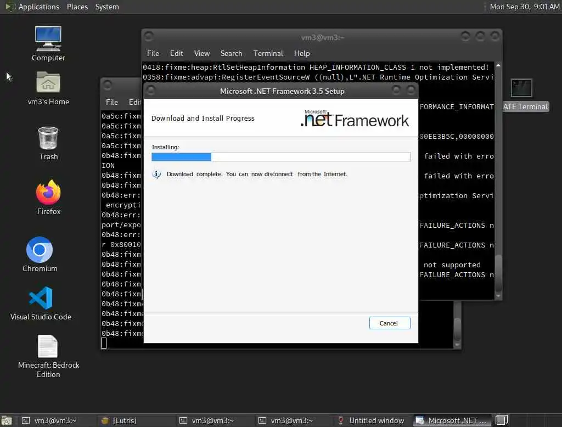Click the Microsoft .NET Framework 3.5 Setup title
The width and height of the screenshot is (562, 427).
[x=282, y=91]
